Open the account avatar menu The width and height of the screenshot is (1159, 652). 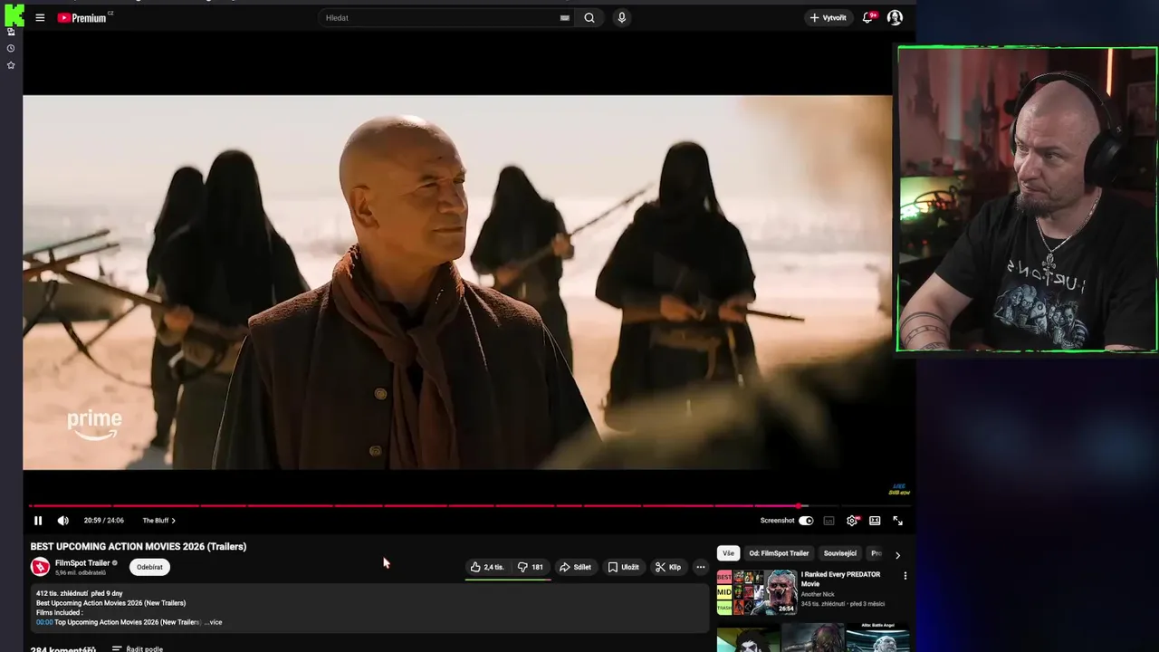point(895,17)
